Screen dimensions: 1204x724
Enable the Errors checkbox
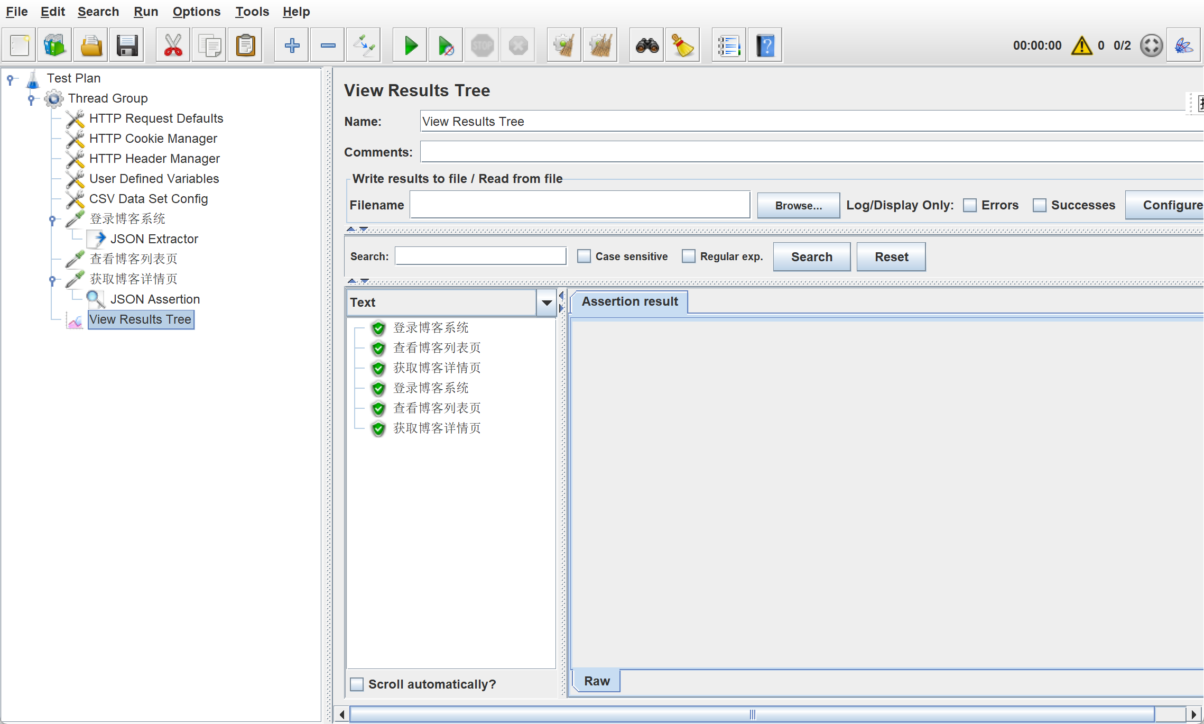(x=969, y=205)
